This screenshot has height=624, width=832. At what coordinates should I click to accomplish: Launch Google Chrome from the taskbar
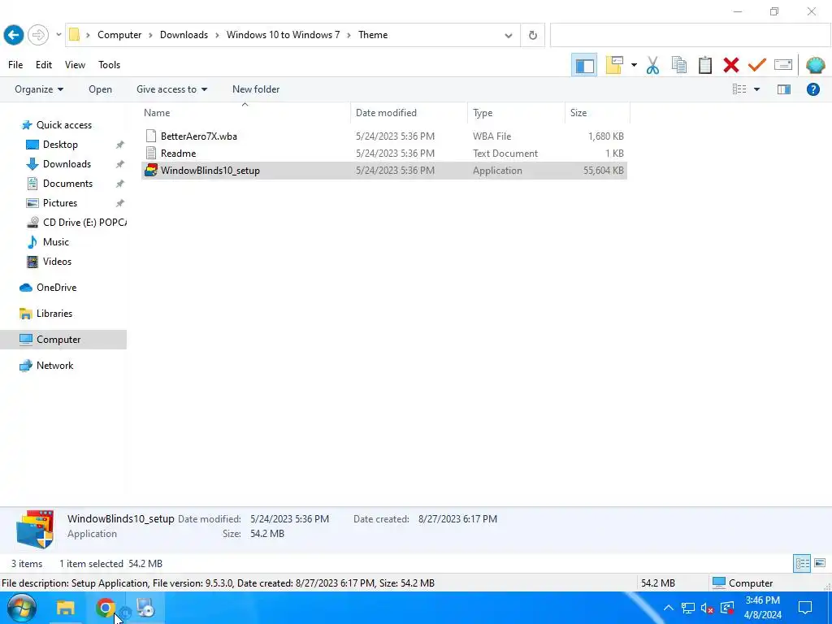click(105, 608)
